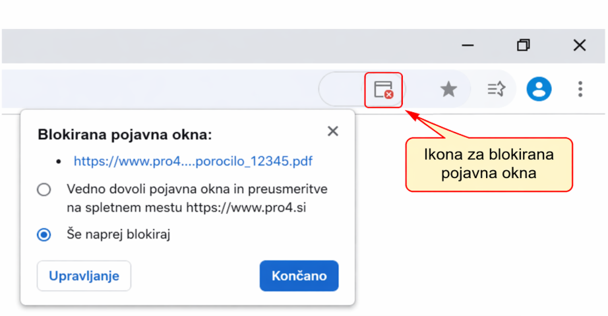Close the browser window
Screen dimensions: 608x316
580,45
